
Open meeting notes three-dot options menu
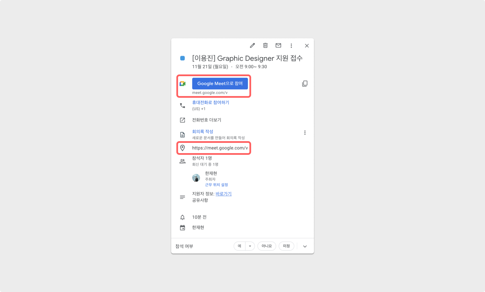tap(305, 133)
